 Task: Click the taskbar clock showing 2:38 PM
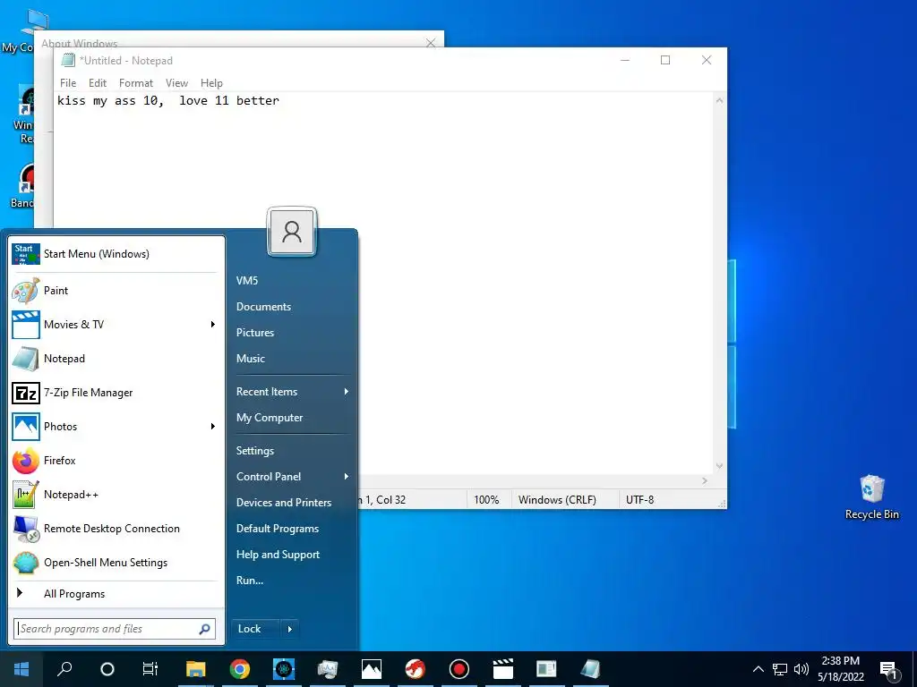(x=840, y=669)
